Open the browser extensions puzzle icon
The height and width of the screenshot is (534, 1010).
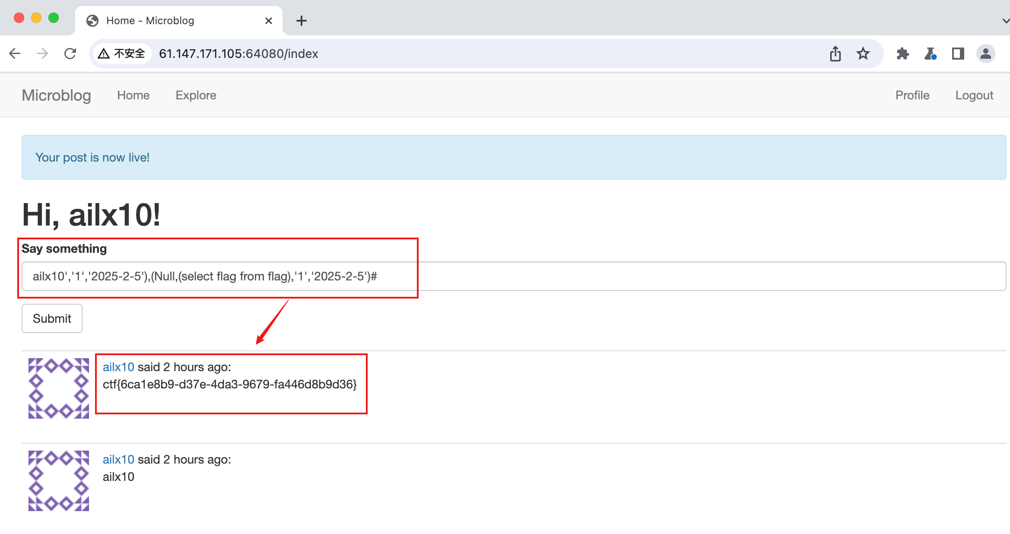tap(902, 53)
